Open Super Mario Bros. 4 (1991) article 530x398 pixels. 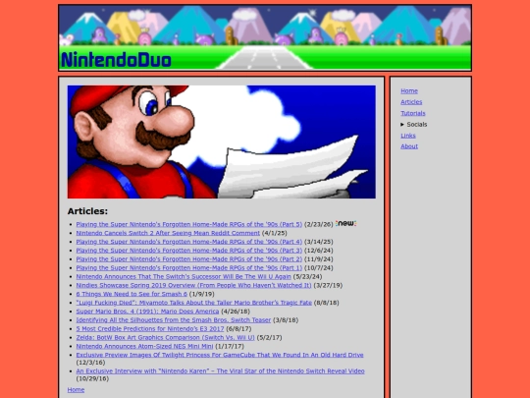point(147,312)
